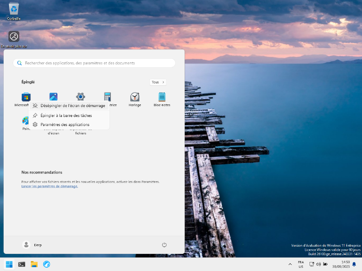Click the Lancer les paramètres de démarrage link

(49, 186)
